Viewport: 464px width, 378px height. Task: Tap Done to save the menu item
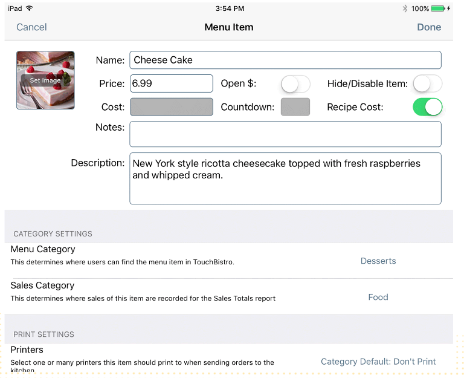(429, 27)
